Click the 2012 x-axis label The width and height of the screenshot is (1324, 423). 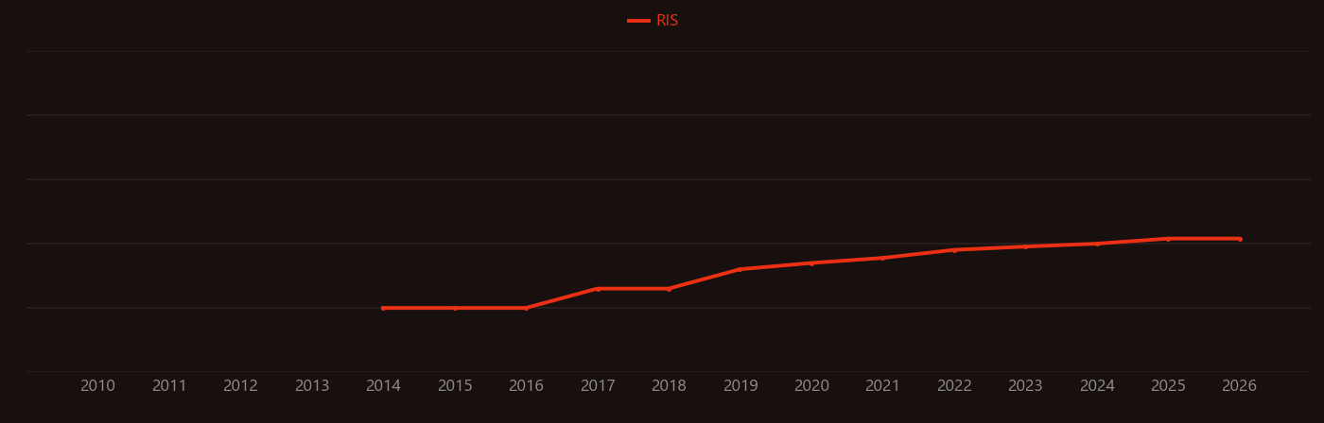tap(240, 386)
